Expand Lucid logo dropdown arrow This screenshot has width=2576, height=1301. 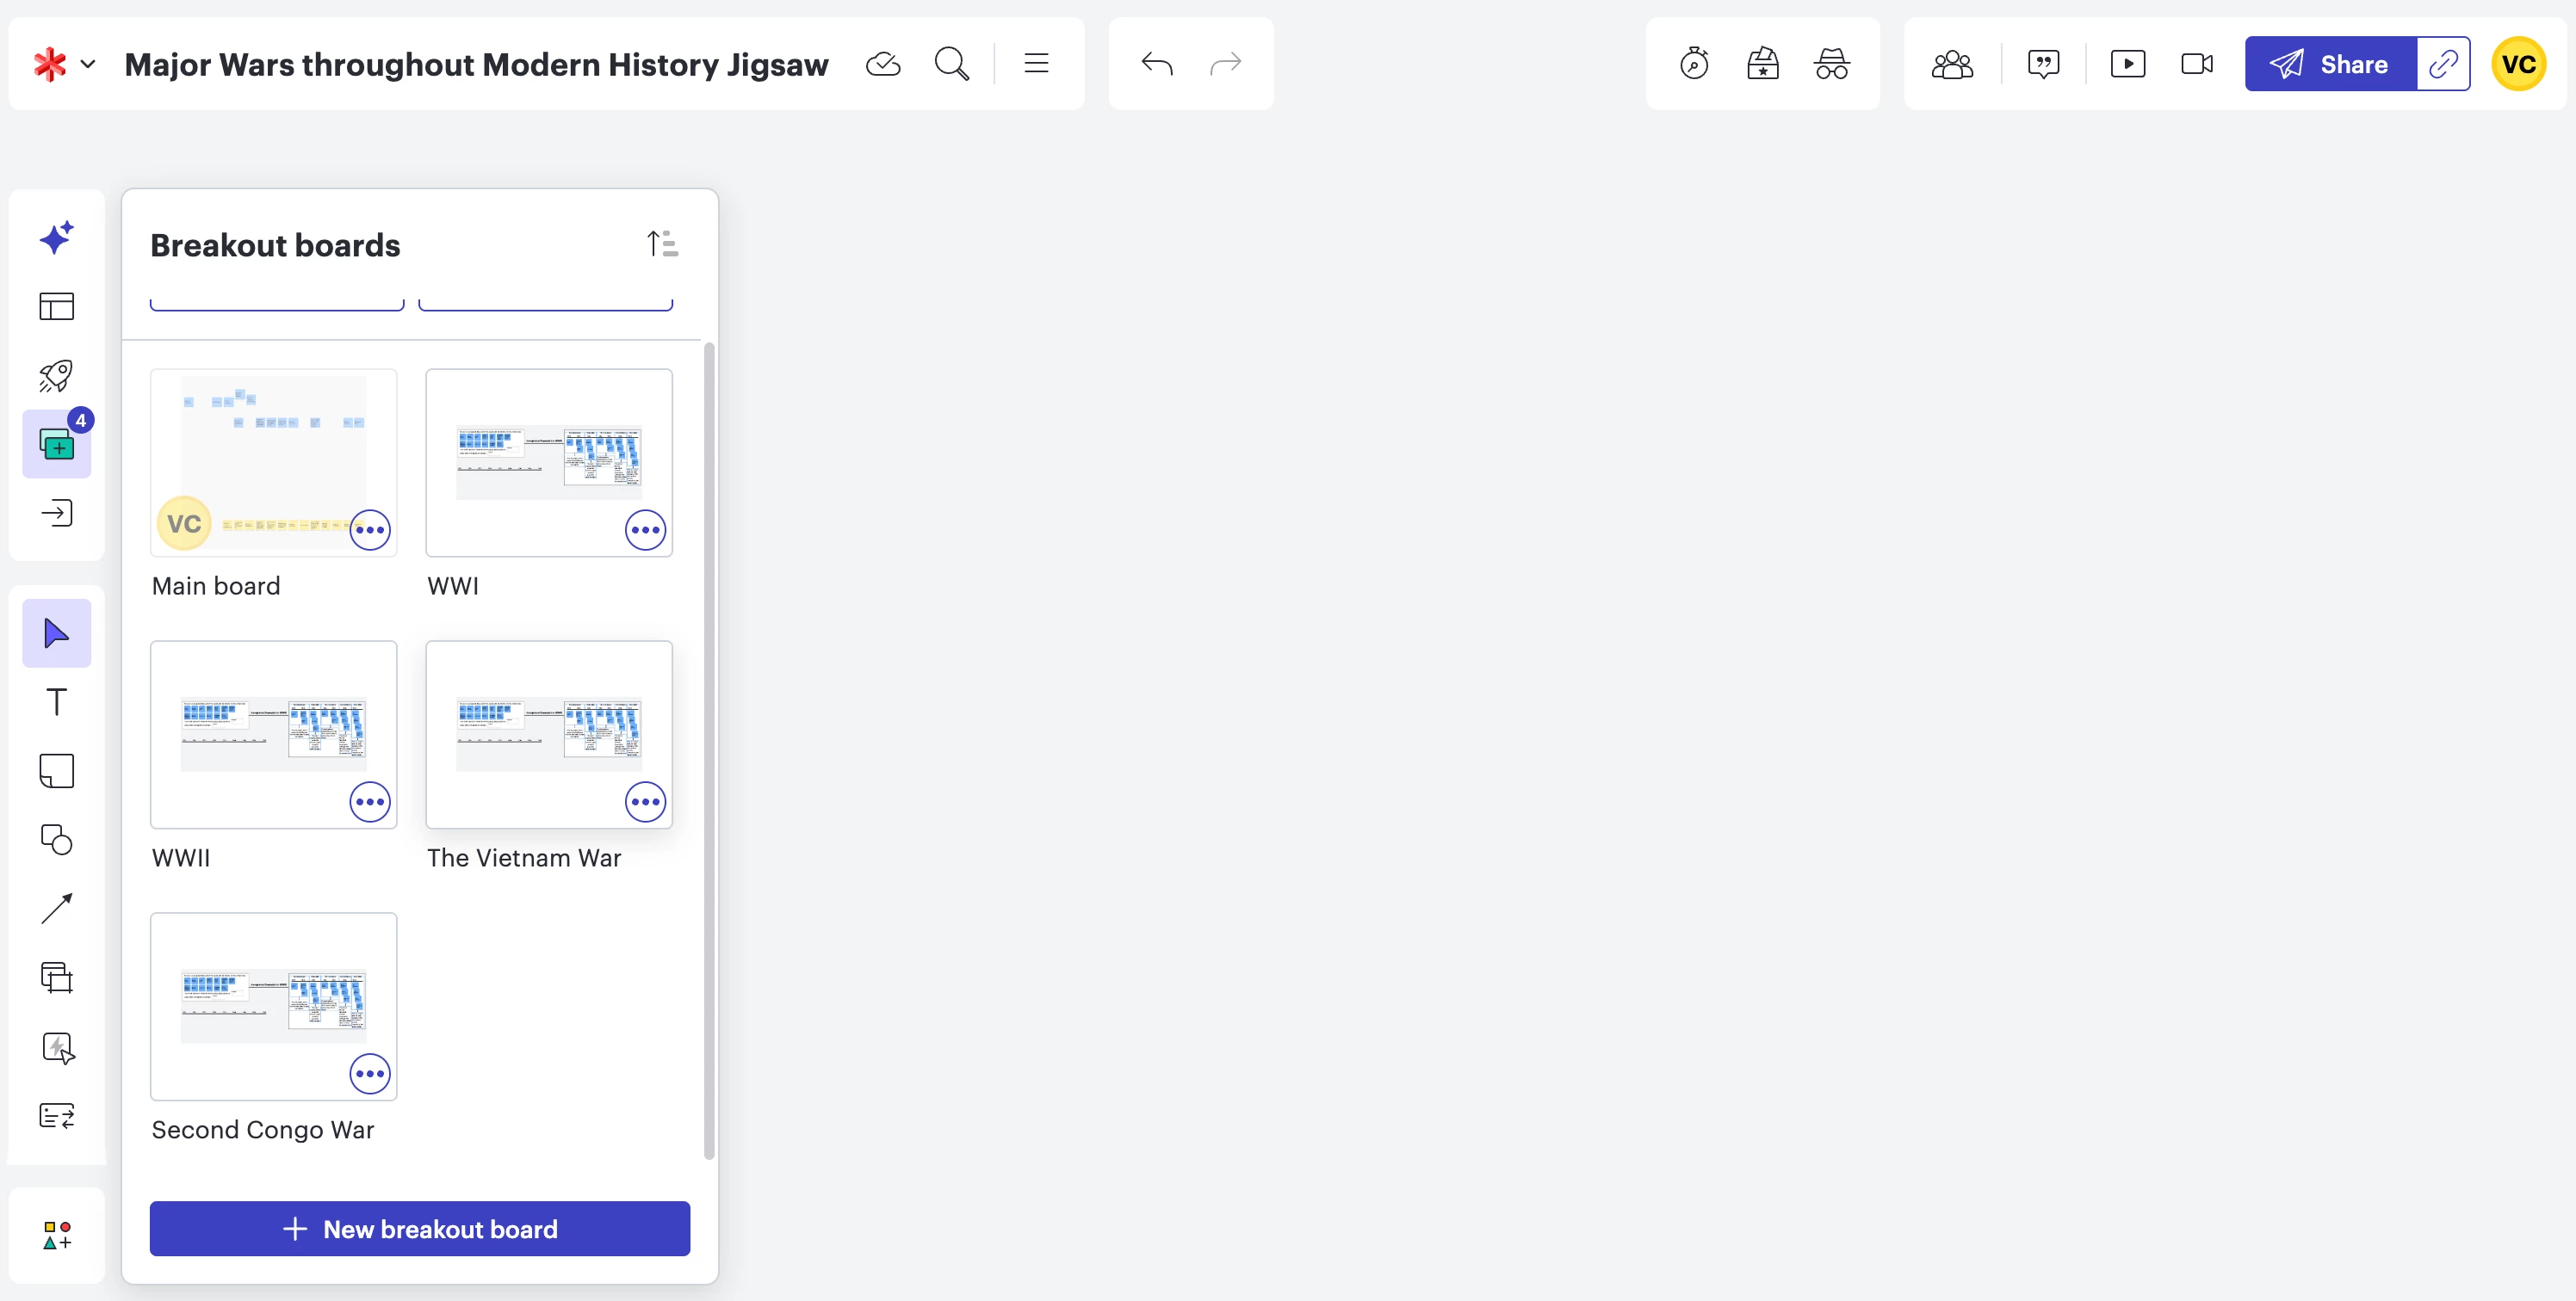coord(88,64)
